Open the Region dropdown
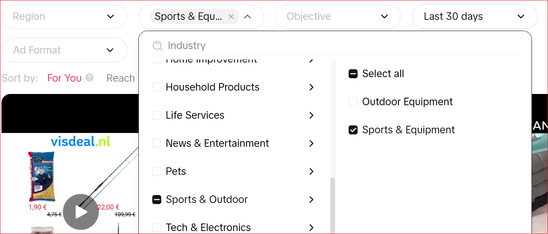The image size is (548, 234). [64, 16]
